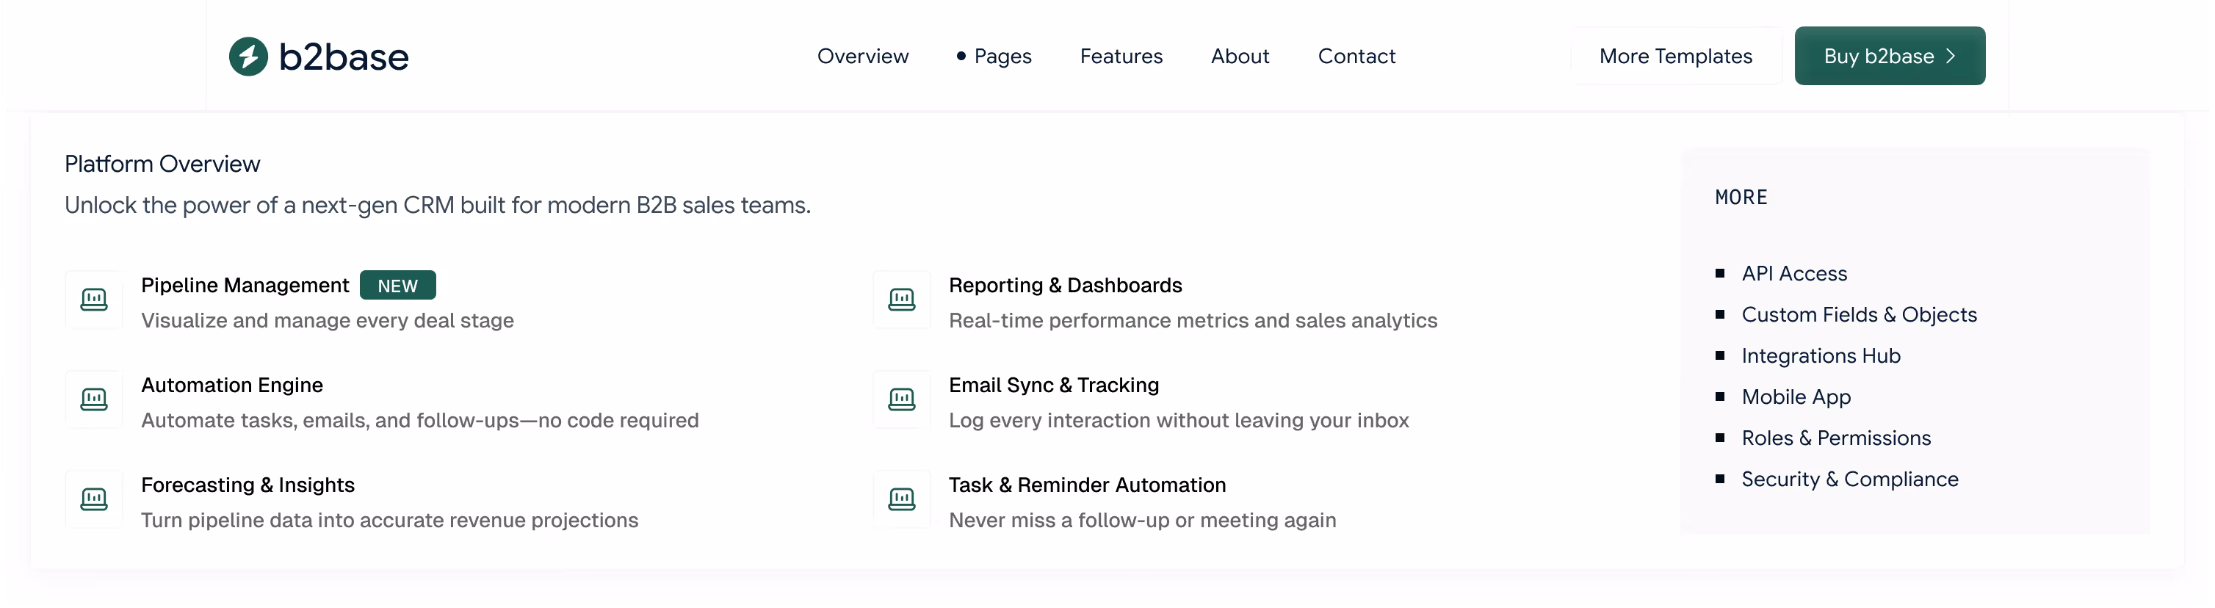Click 'Visualize and manage every deal stage' text
This screenshot has height=608, width=2215.
click(328, 320)
